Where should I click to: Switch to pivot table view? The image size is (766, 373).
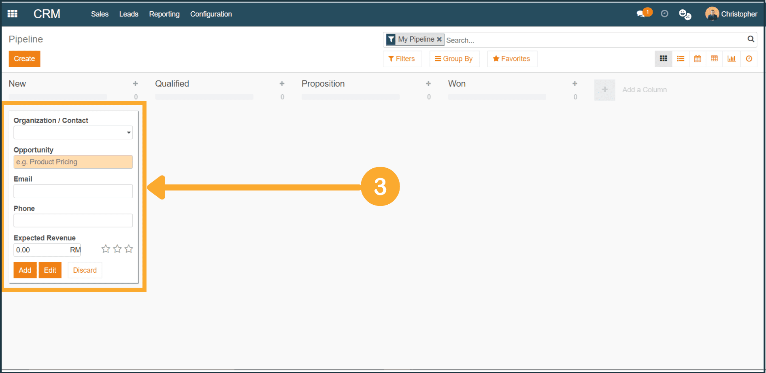coord(715,59)
